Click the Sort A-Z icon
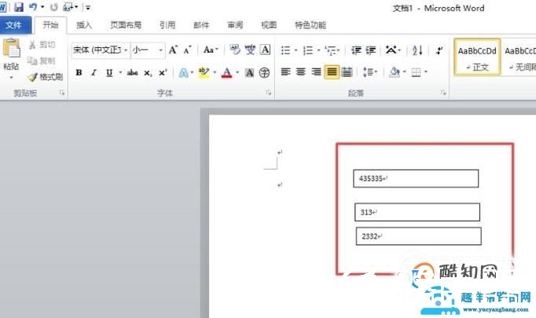The image size is (536, 318). click(x=418, y=50)
